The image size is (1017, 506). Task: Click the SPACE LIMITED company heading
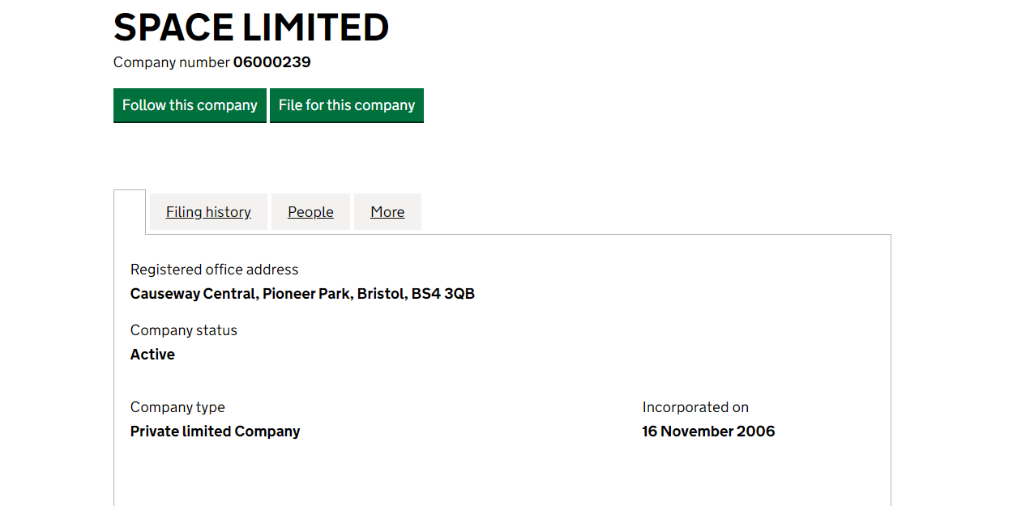251,28
